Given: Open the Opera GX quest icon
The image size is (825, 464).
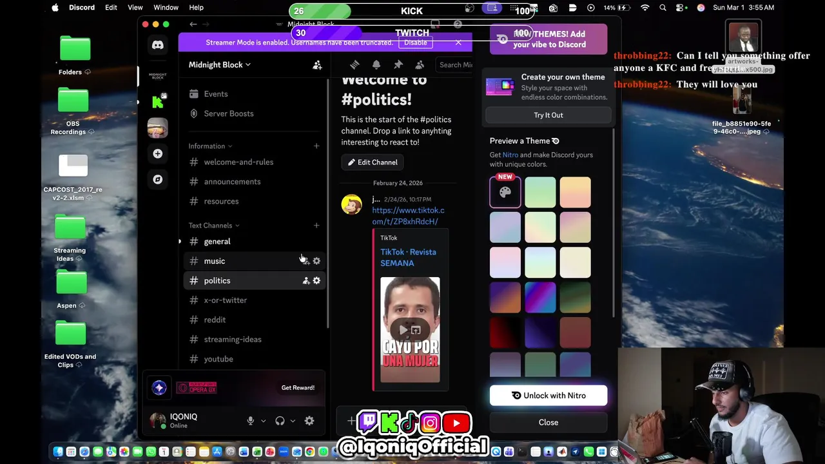Looking at the screenshot, I should pyautogui.click(x=159, y=387).
